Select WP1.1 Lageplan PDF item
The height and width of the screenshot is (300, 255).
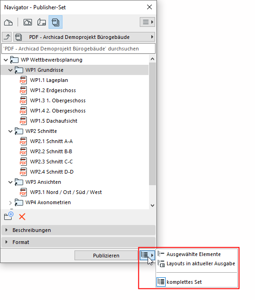click(49, 80)
